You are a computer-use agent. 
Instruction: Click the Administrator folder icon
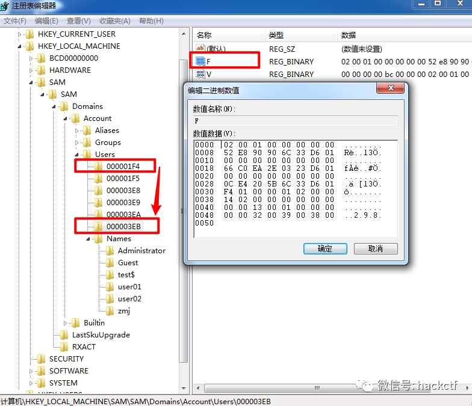click(110, 251)
